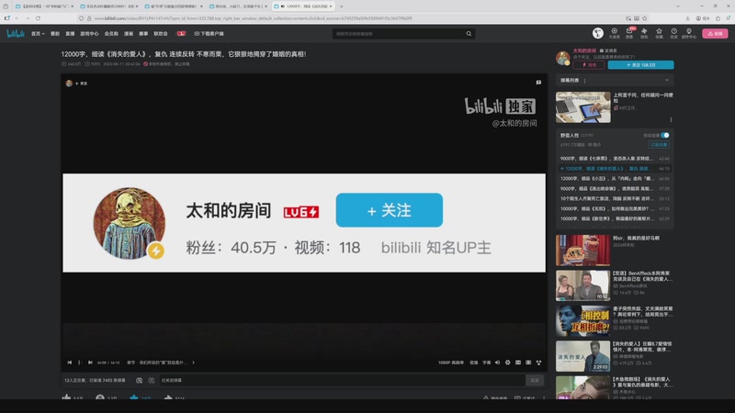Screen dimensions: 735x413
Task: Click the next track control in player
Action: (x=90, y=363)
